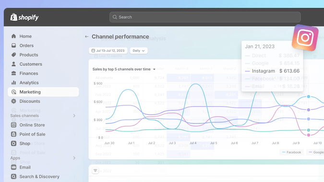This screenshot has height=182, width=324.
Task: Expand the Apps section chevron
Action: click(74, 158)
